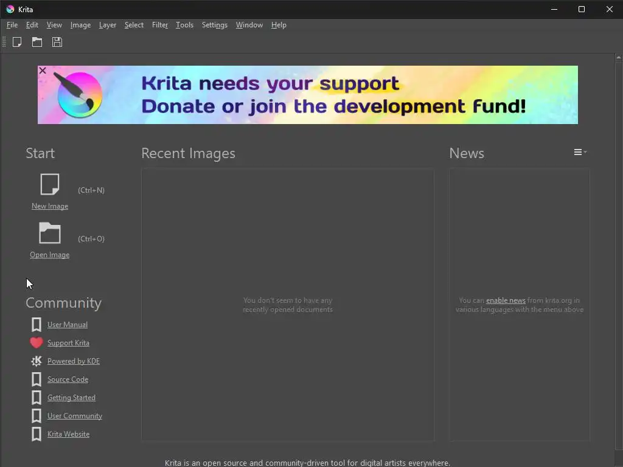The height and width of the screenshot is (467, 623).
Task: Click the News heading
Action: click(x=467, y=153)
